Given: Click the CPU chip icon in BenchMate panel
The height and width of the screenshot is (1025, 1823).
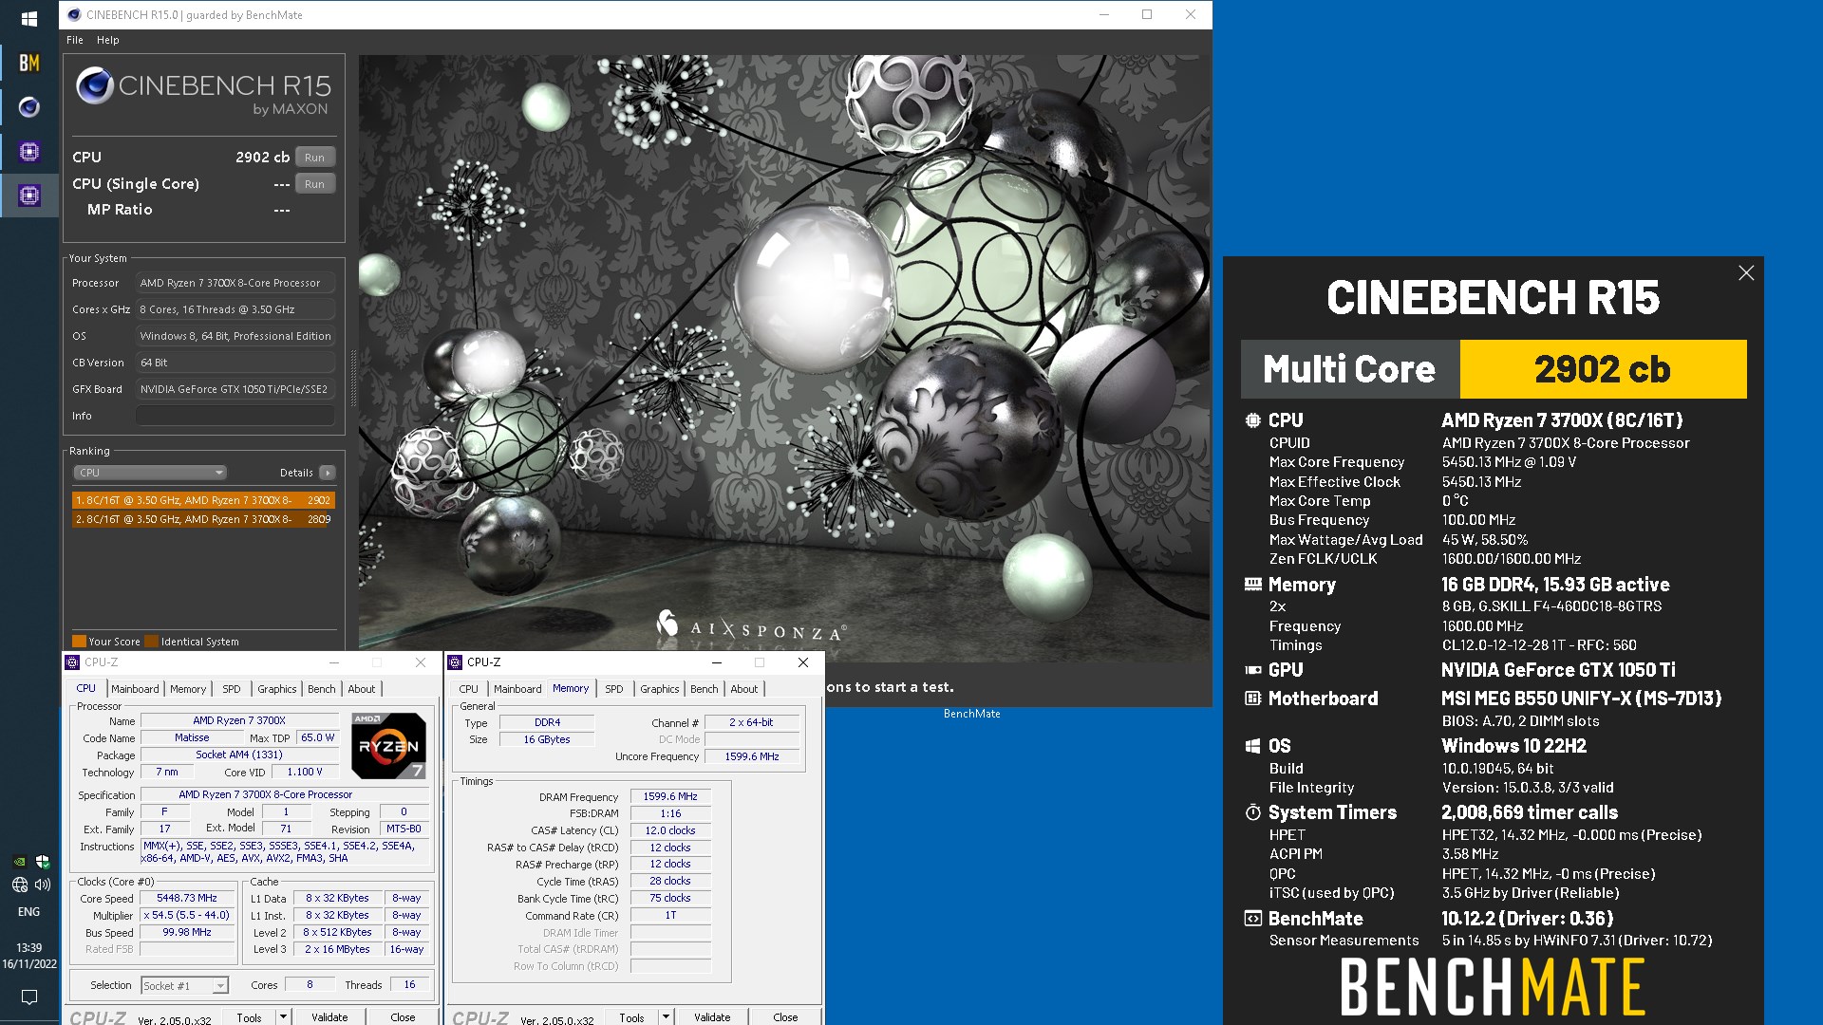Looking at the screenshot, I should point(1252,420).
